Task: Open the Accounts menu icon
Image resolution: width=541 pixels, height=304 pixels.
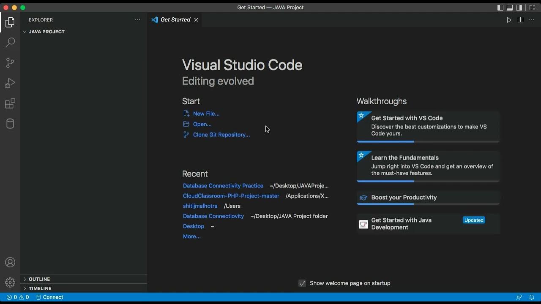Action: pos(10,262)
